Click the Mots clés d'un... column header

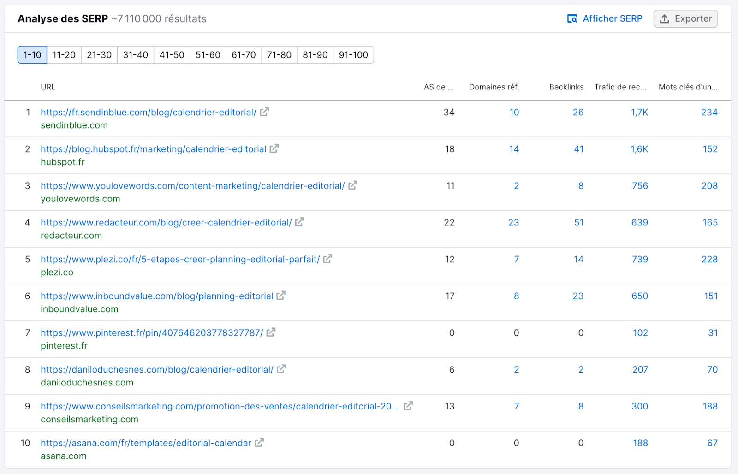[x=688, y=87]
